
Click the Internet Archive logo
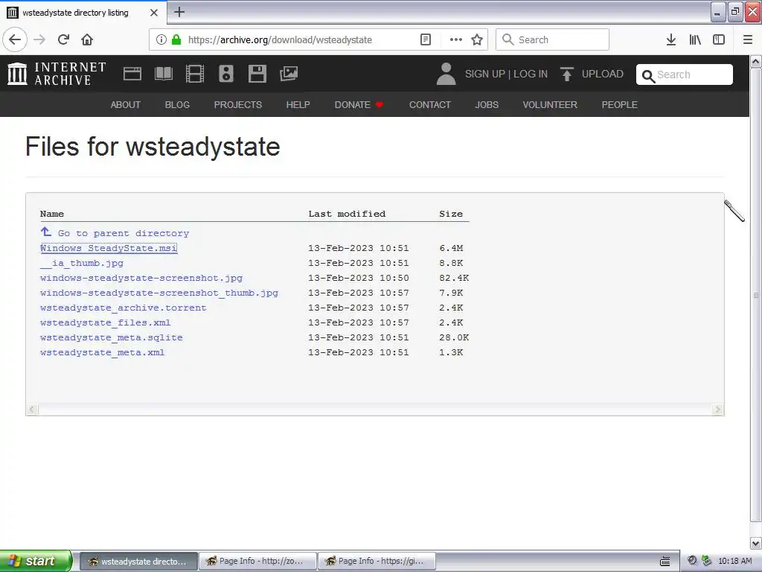click(x=57, y=74)
